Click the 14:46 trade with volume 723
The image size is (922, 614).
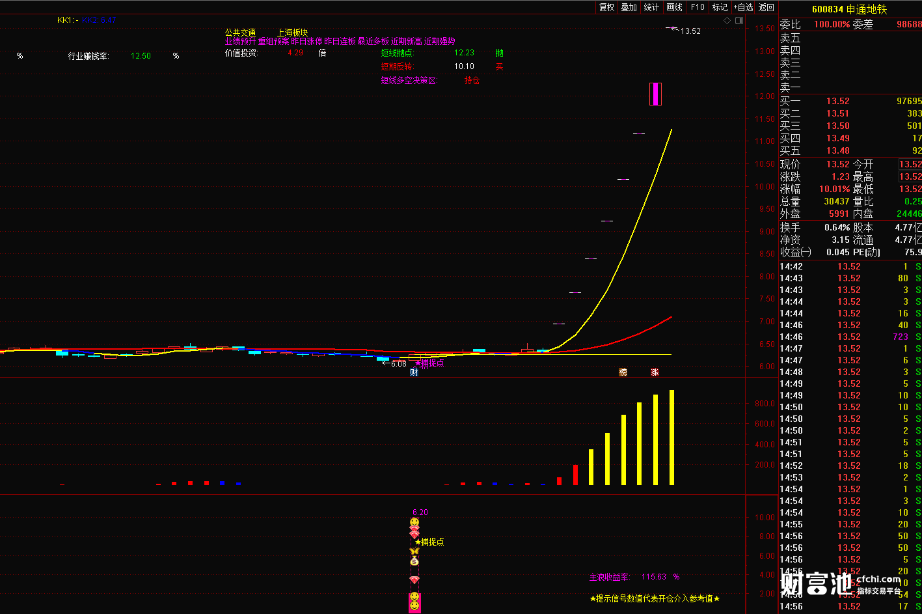[850, 337]
